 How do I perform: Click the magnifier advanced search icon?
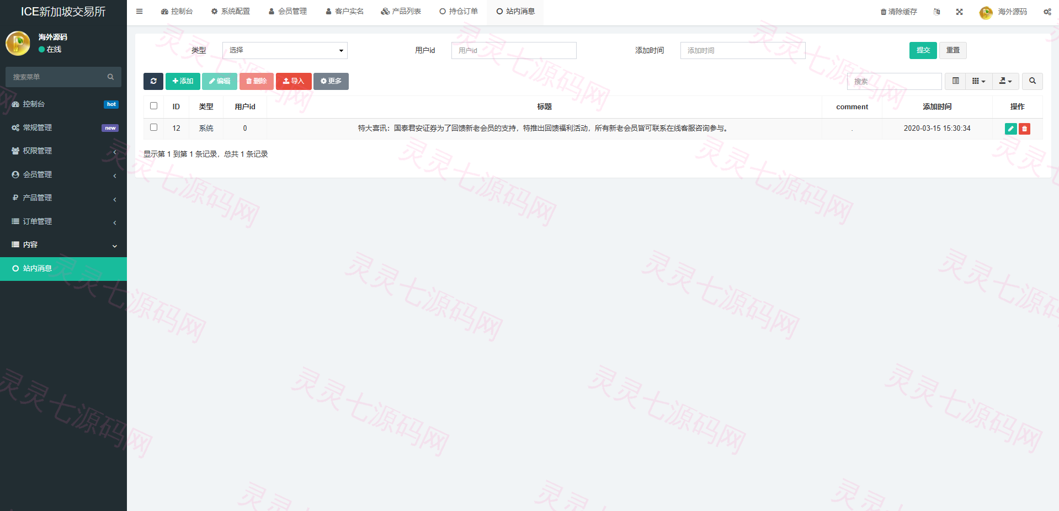tap(1033, 81)
